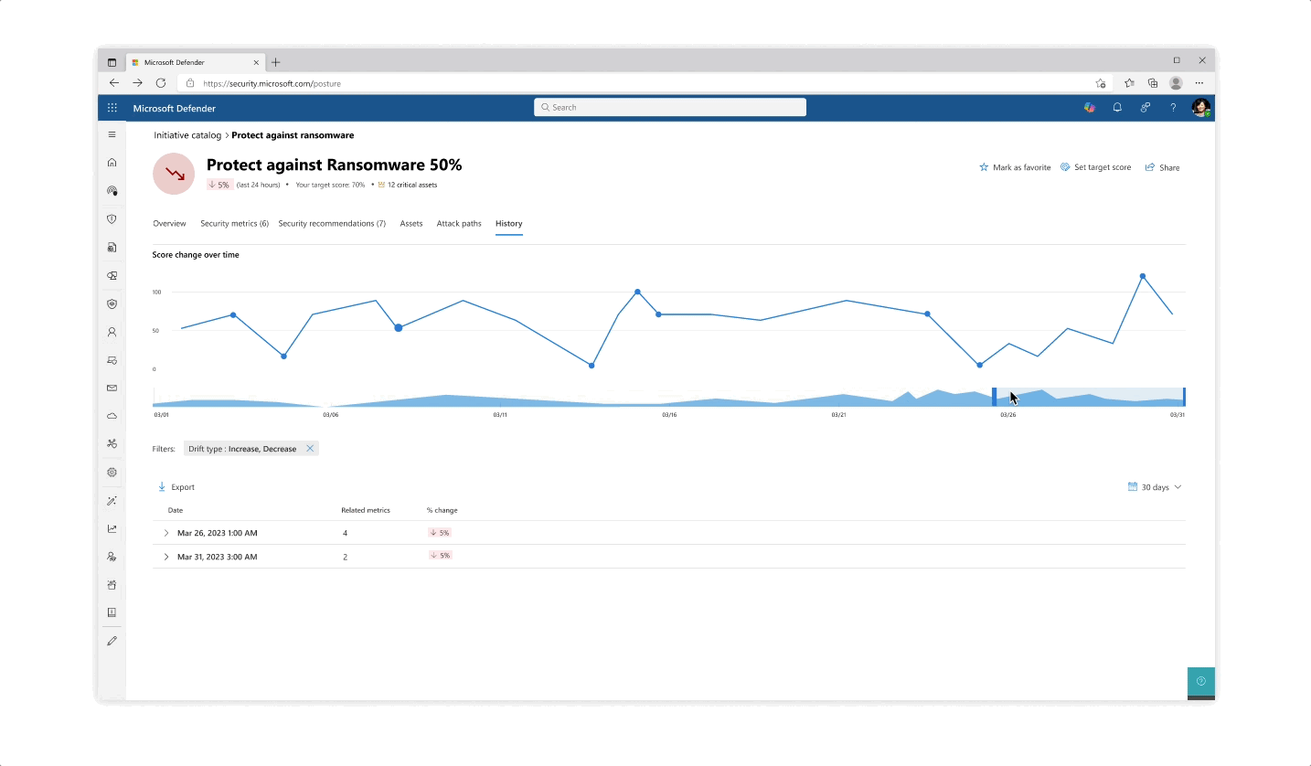Click the browser Forward arrow
Viewport: 1311px width, 766px height.
(137, 82)
